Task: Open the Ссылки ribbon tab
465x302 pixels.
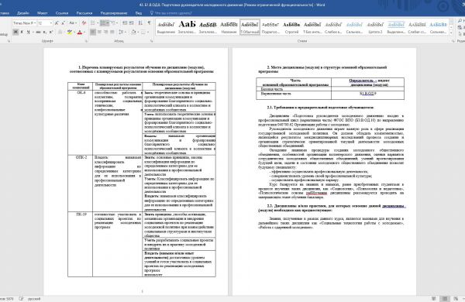Action: [62, 13]
